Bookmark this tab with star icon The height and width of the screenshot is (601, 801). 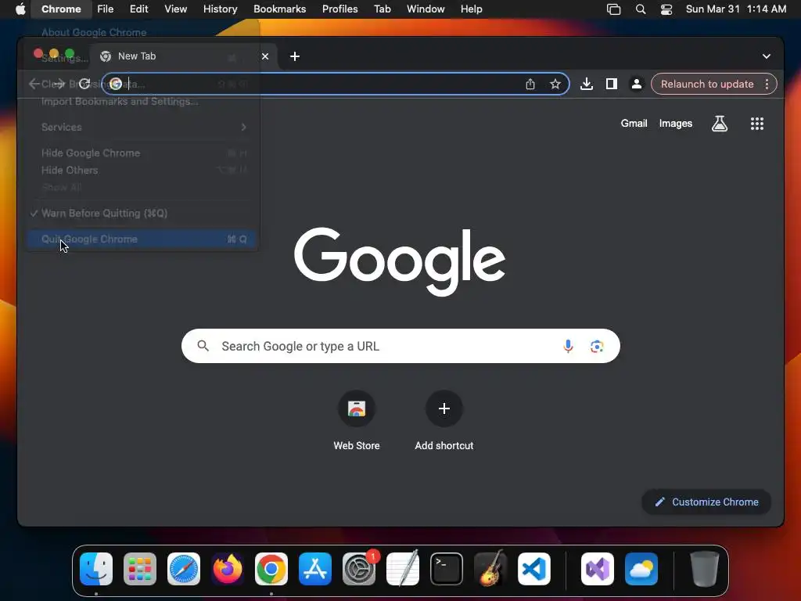[x=555, y=84]
